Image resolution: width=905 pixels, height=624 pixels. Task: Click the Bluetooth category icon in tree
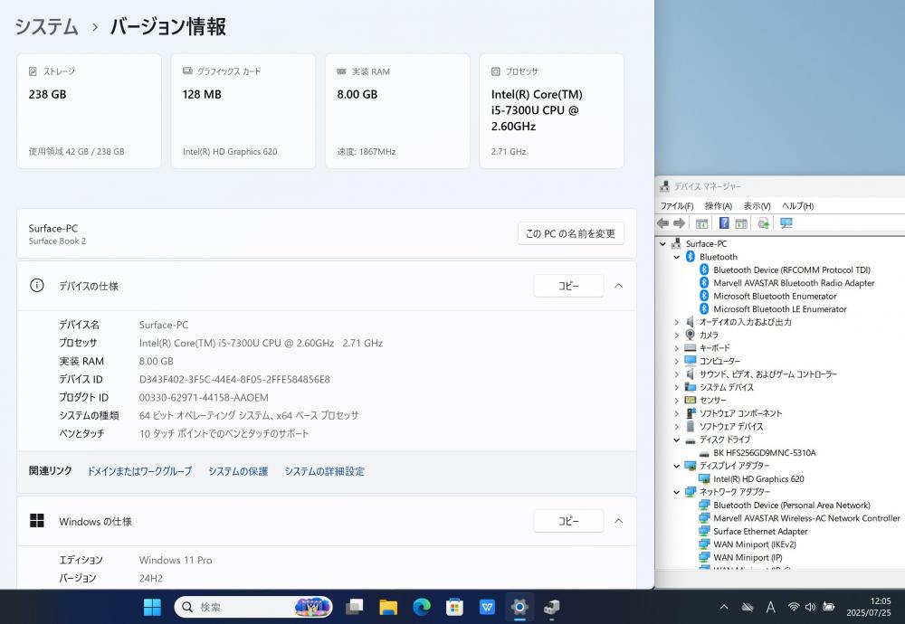(x=691, y=257)
